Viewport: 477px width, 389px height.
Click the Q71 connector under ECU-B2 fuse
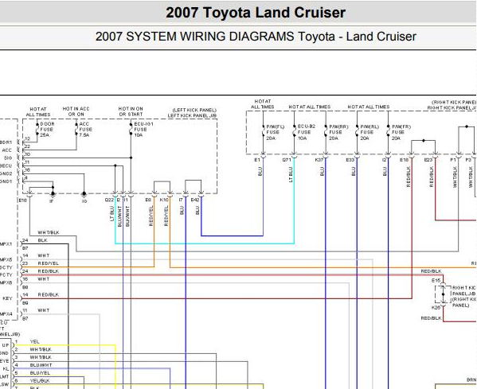[x=287, y=160]
